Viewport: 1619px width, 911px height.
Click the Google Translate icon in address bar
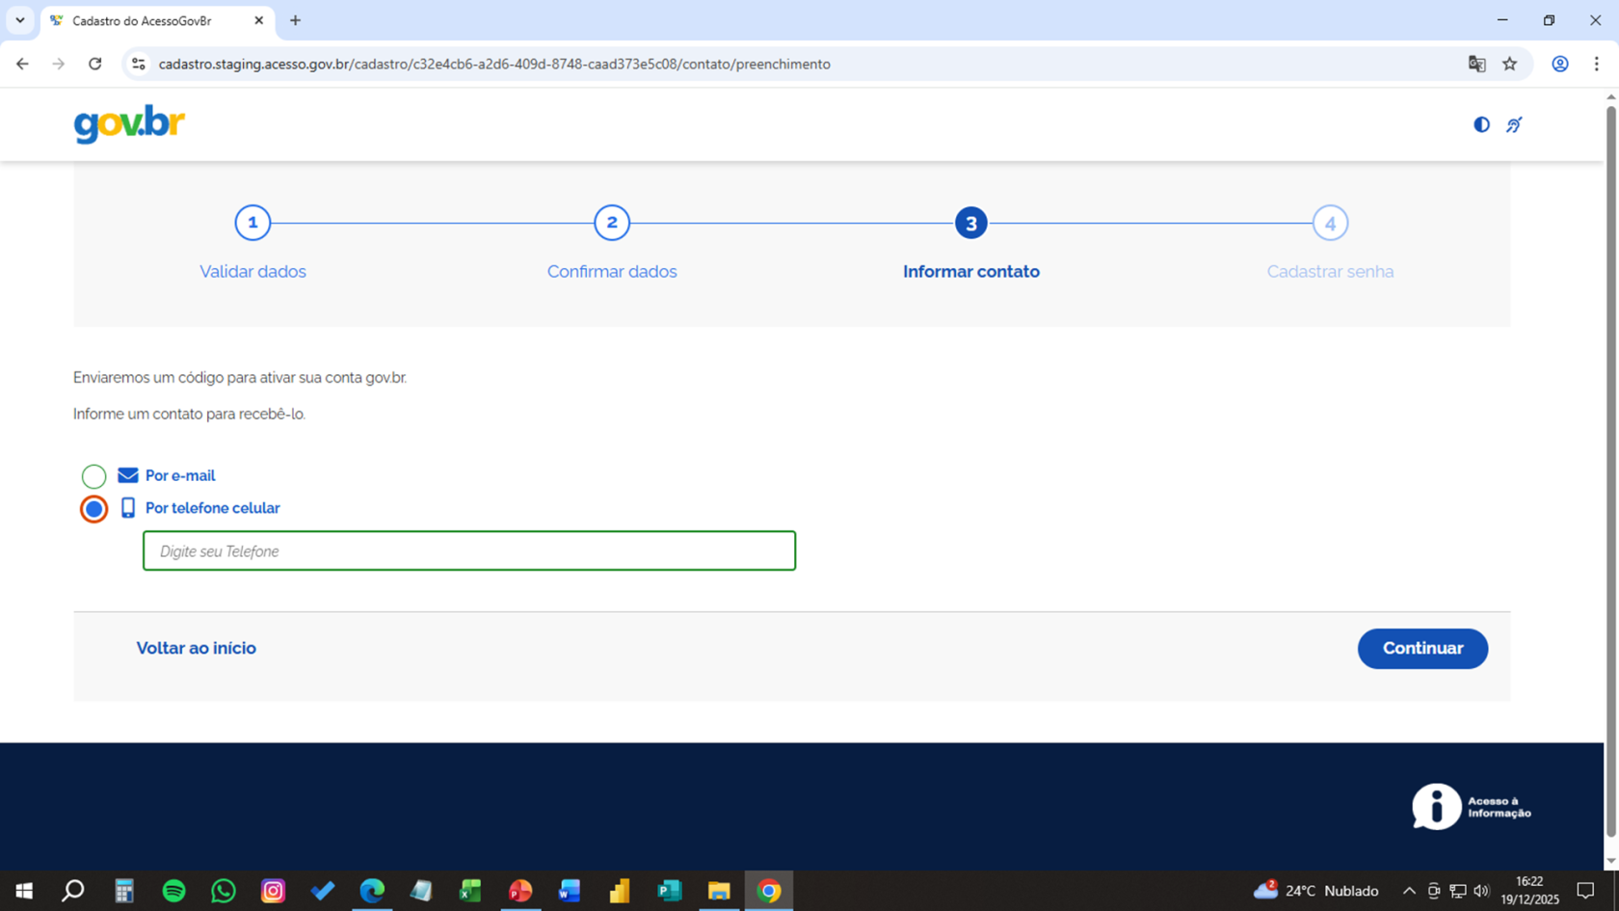(1476, 64)
